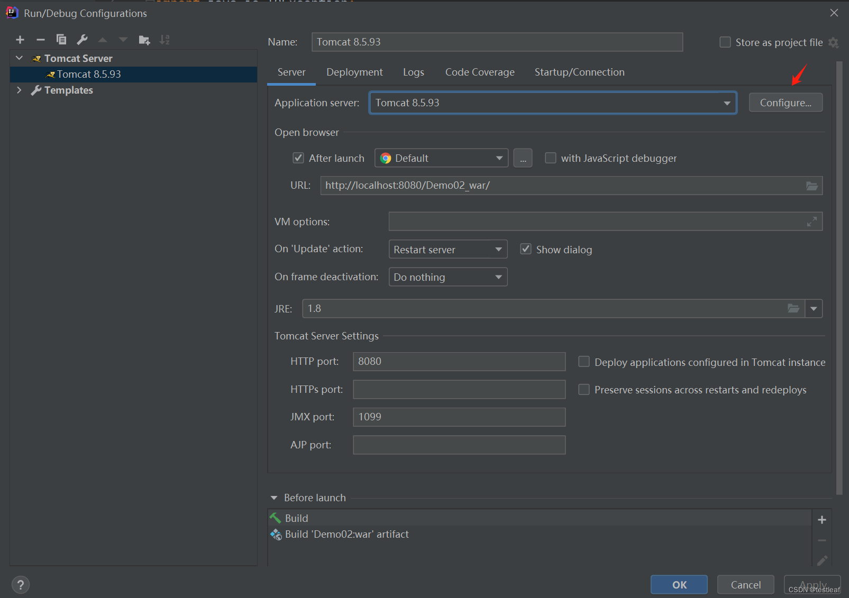This screenshot has width=849, height=598.
Task: Click the Apply button
Action: (813, 585)
